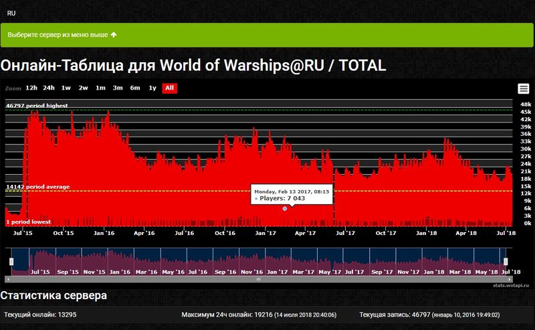Viewport: 535px width, 330px height.
Task: Click the highlighted data point on Feb 13 2017
Action: pyautogui.click(x=285, y=208)
